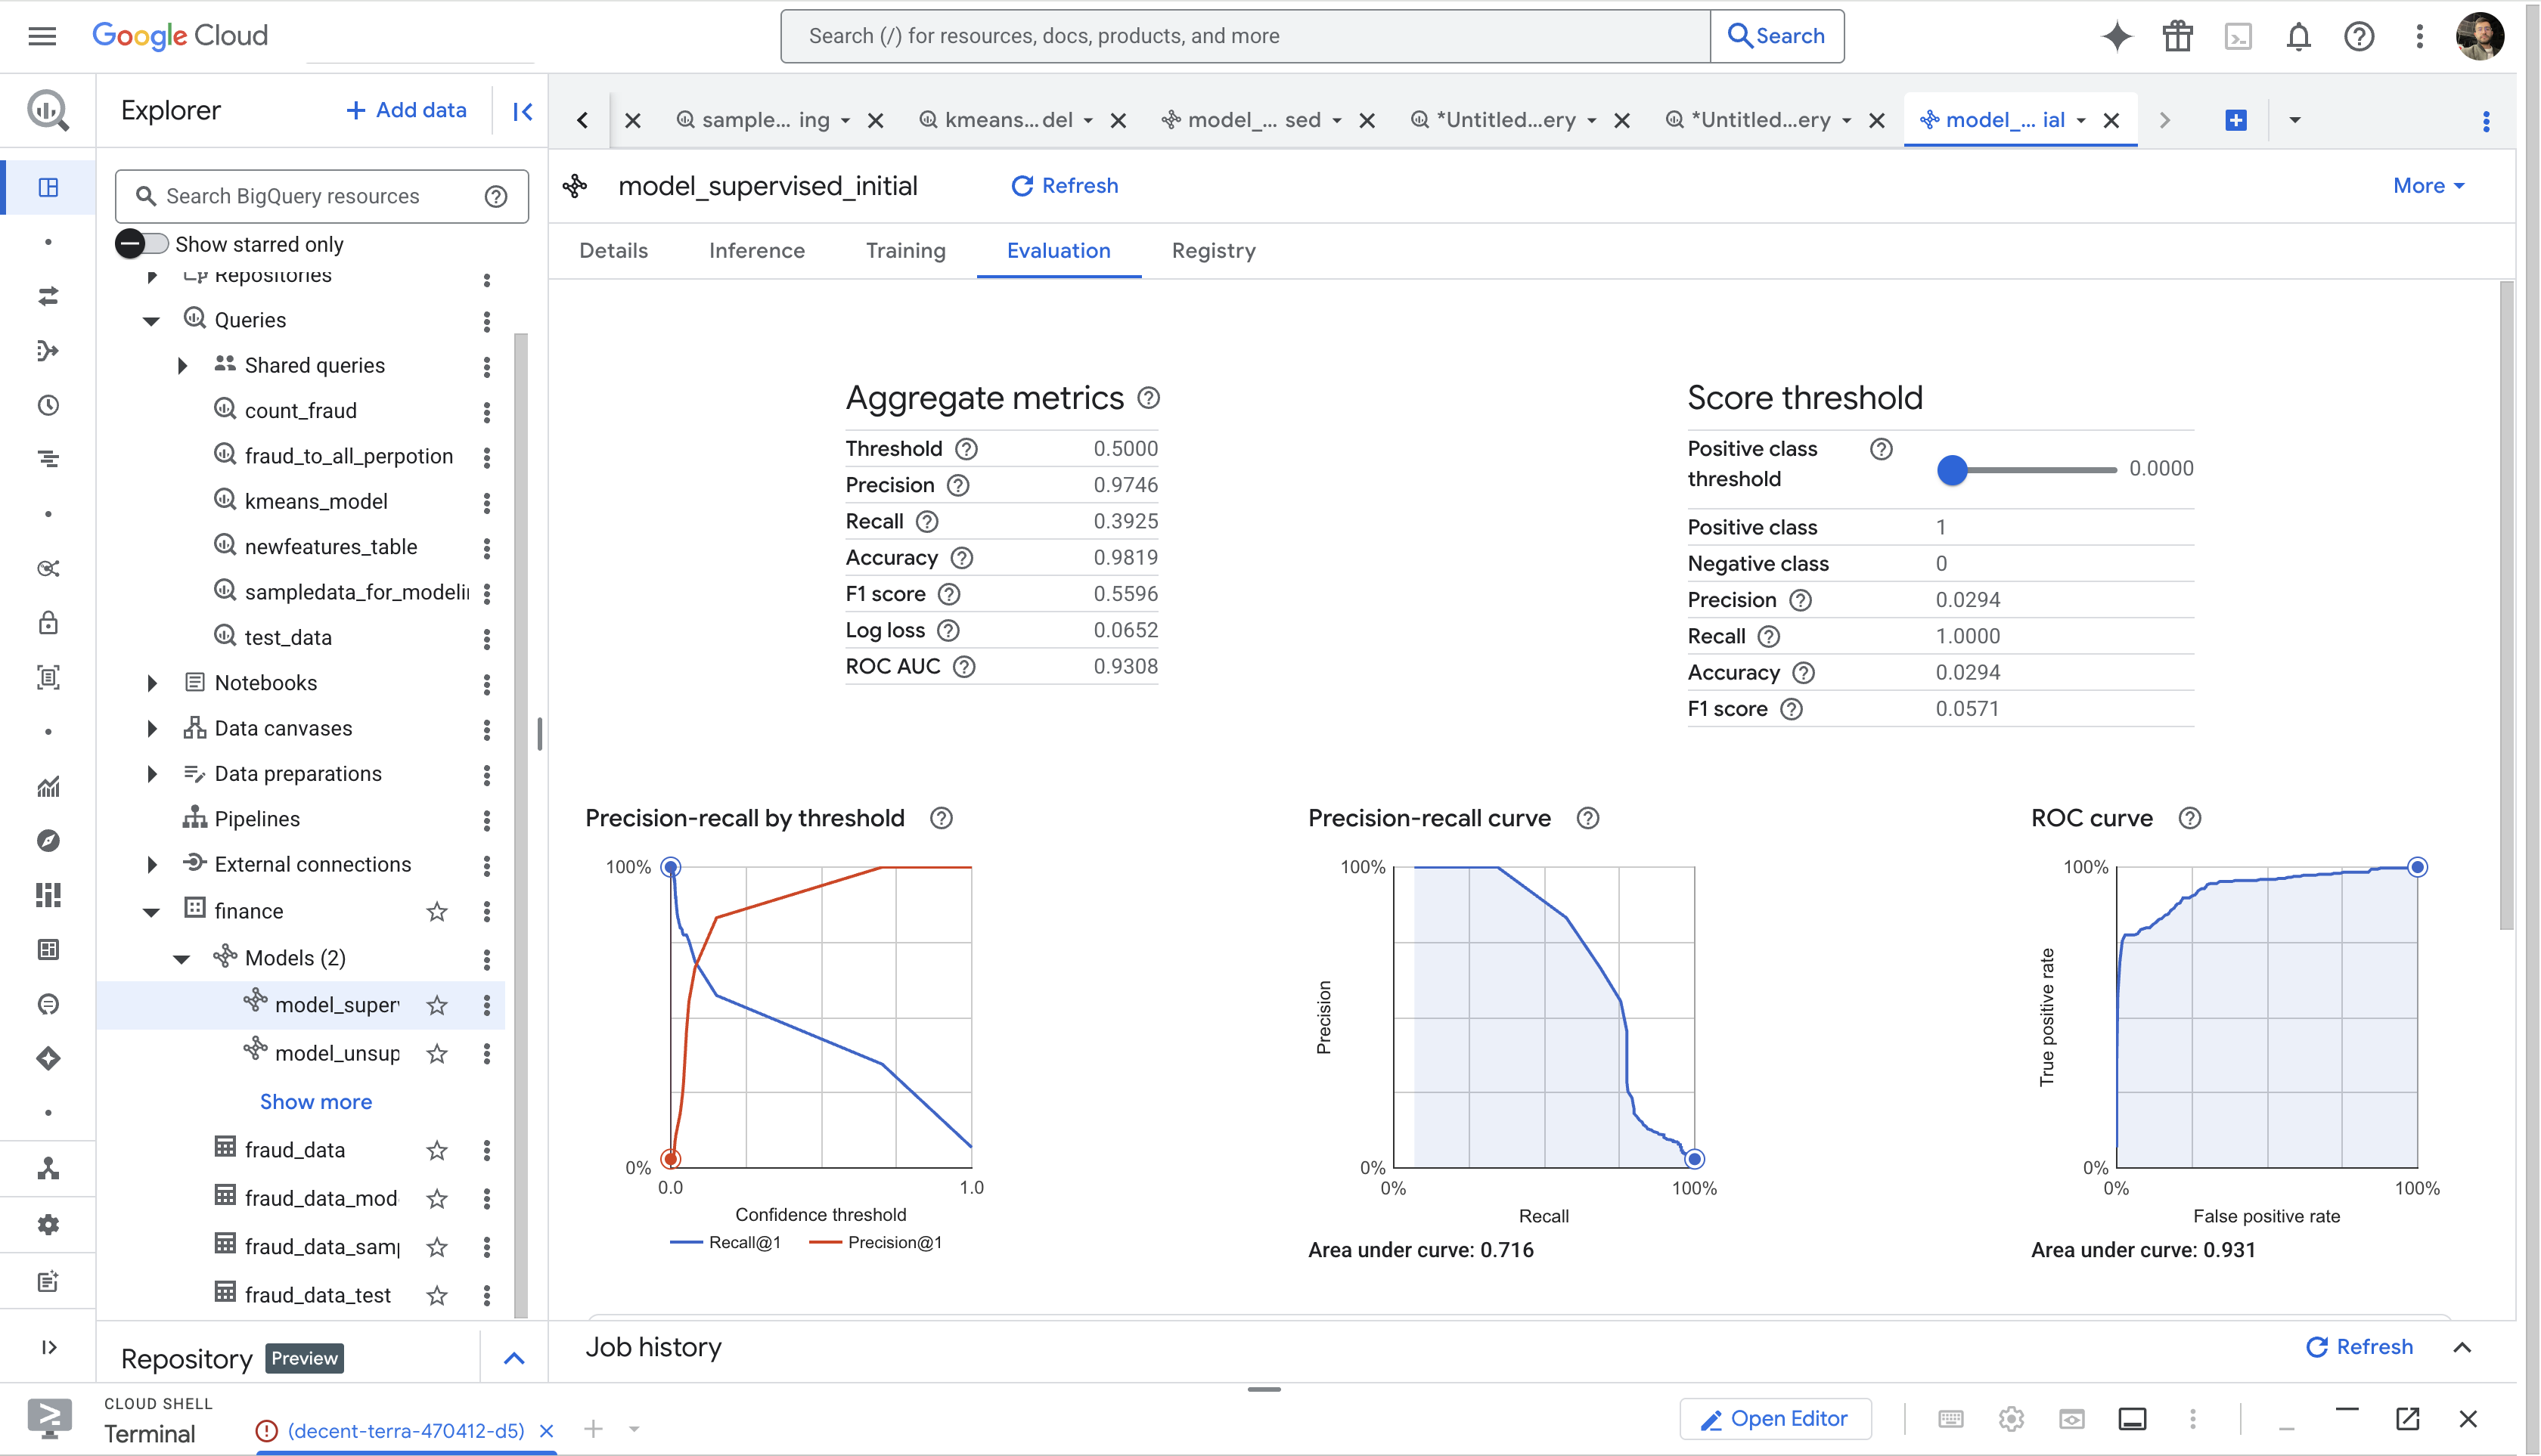The image size is (2541, 1456).
Task: Star the finance dataset
Action: coord(437,912)
